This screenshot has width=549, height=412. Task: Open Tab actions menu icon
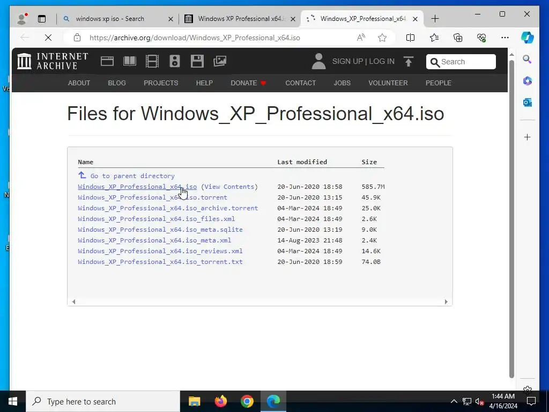42,19
